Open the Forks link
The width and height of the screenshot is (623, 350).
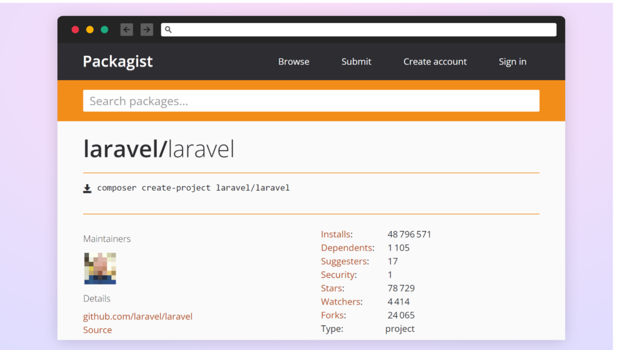pyautogui.click(x=333, y=315)
